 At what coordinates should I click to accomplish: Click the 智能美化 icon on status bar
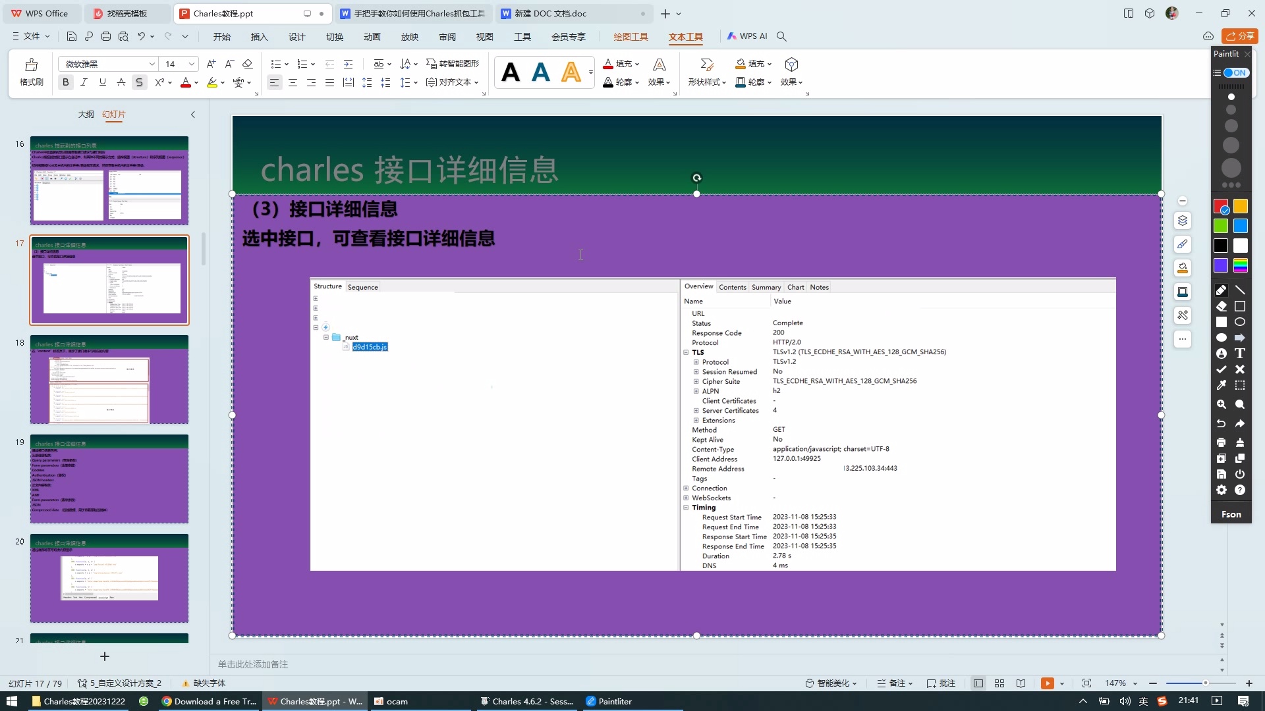tap(829, 683)
